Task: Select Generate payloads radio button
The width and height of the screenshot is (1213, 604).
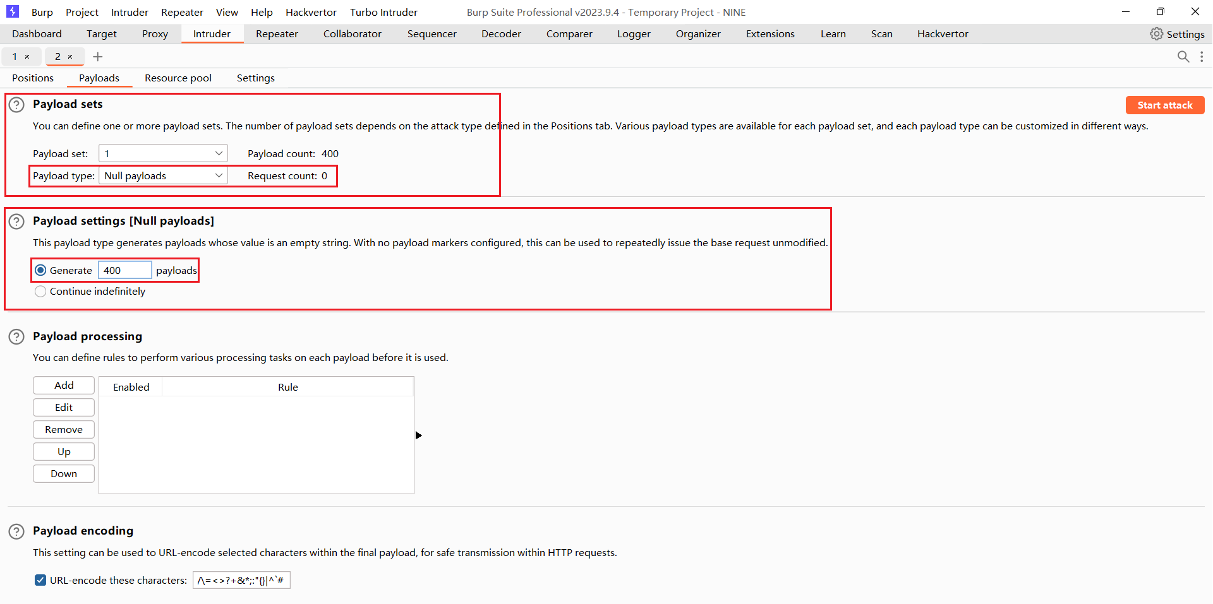Action: click(40, 270)
